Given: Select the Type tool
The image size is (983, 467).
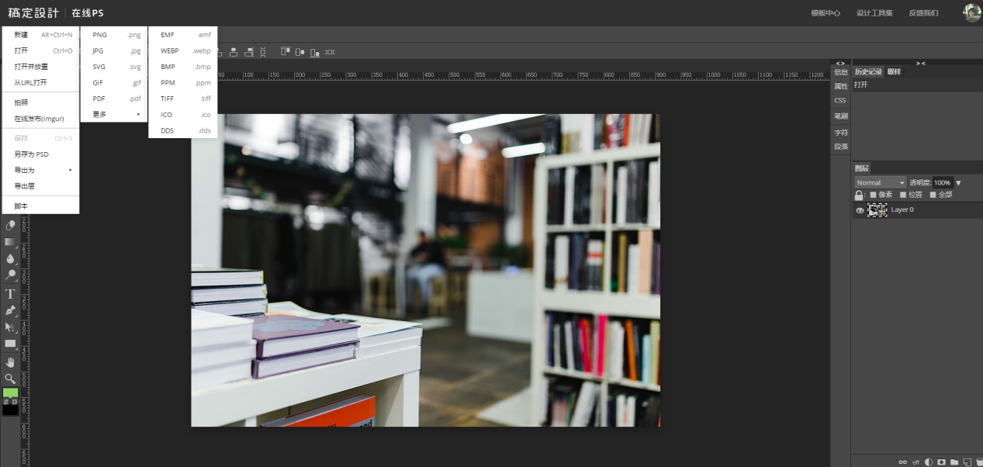Looking at the screenshot, I should [x=10, y=293].
